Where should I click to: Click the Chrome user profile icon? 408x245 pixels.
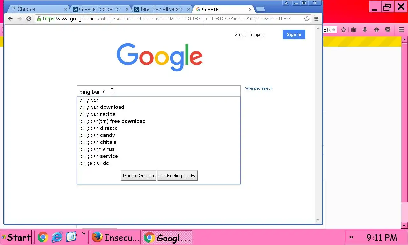[286, 3]
